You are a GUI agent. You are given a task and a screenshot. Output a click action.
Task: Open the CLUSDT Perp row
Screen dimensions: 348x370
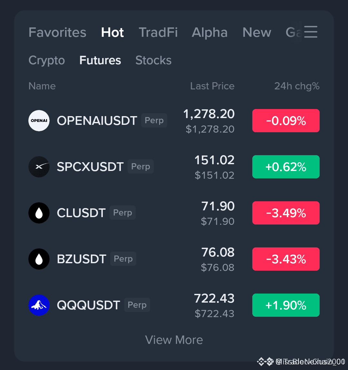[174, 213]
